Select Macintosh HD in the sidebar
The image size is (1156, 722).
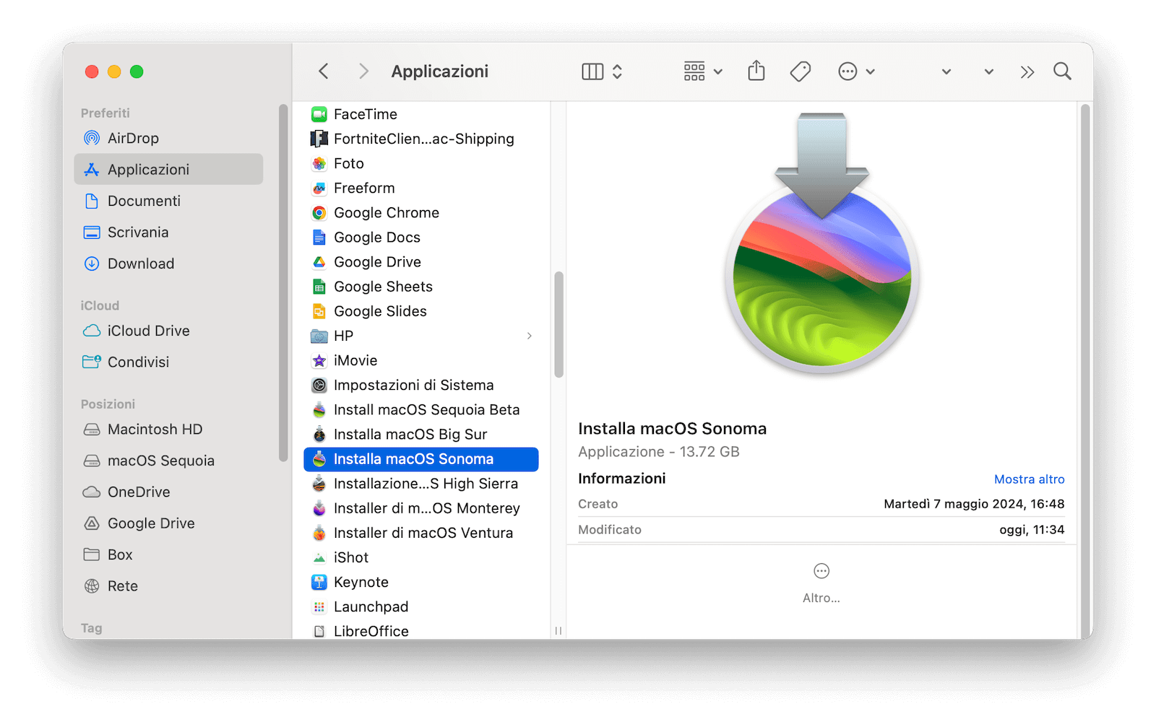coord(168,429)
